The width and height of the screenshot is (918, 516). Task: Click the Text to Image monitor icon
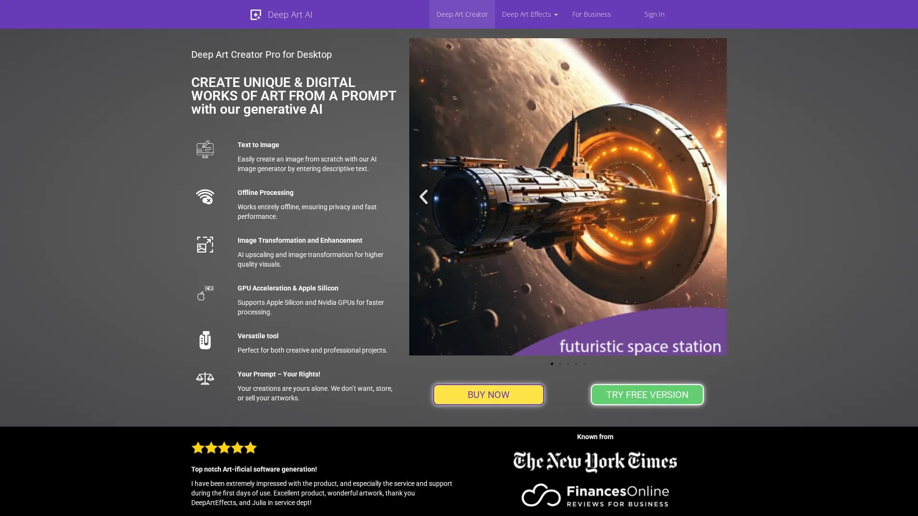coord(205,149)
